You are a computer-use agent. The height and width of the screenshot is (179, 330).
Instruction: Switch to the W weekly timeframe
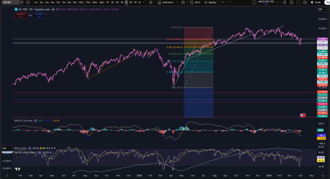coord(135,2)
